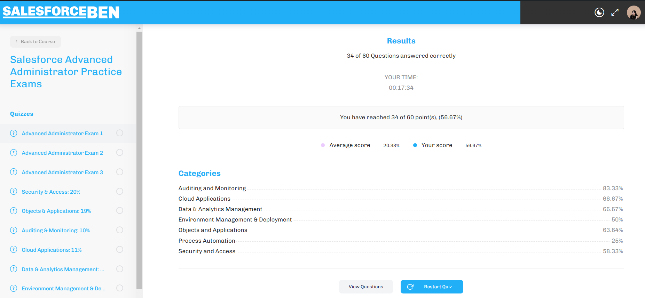The image size is (645, 298).
Task: Select Process Automation category row
Action: (401, 241)
